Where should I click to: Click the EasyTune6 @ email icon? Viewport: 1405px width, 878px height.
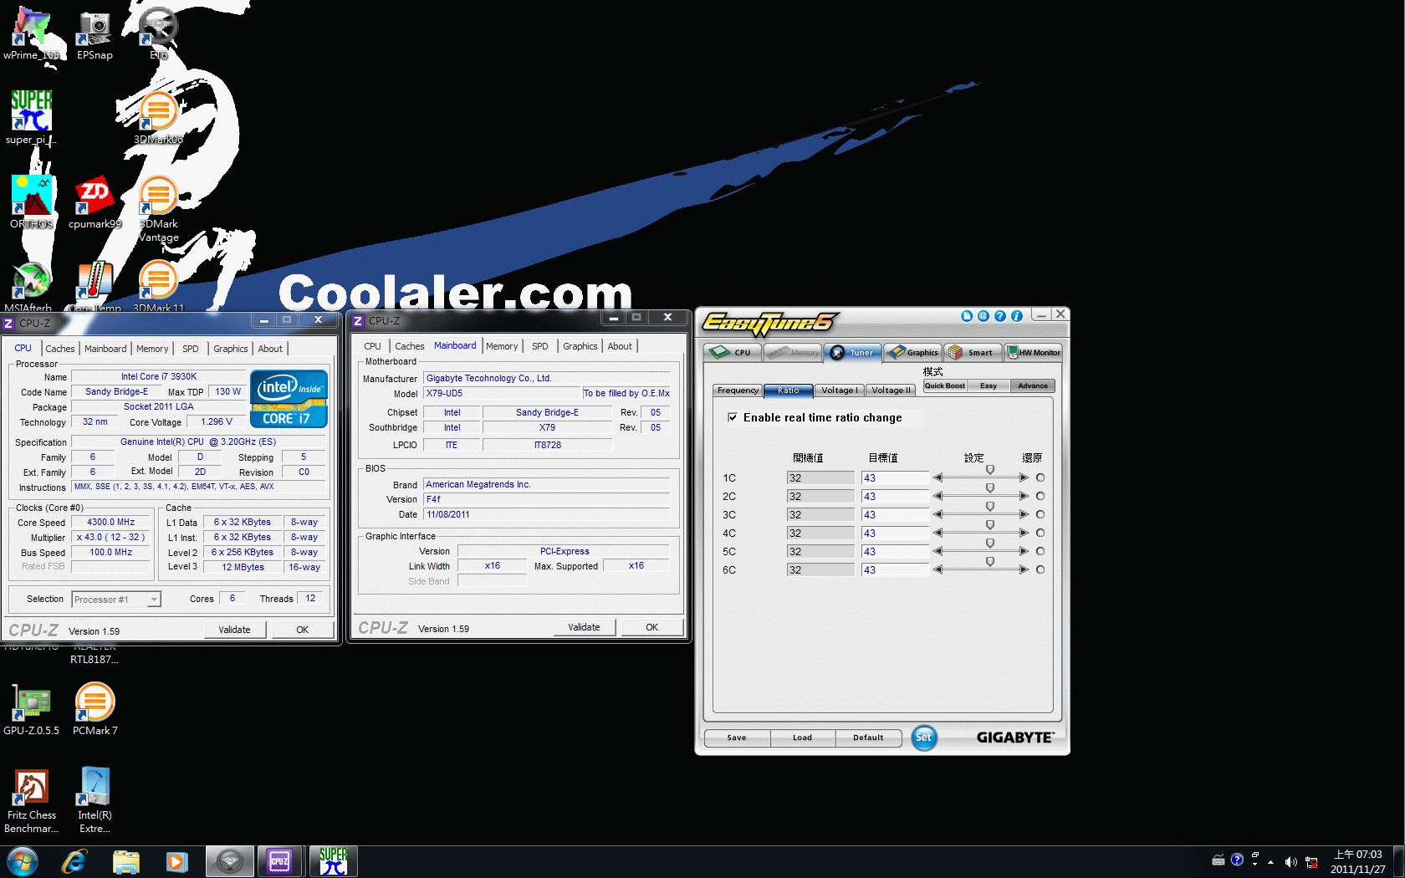coord(983,316)
